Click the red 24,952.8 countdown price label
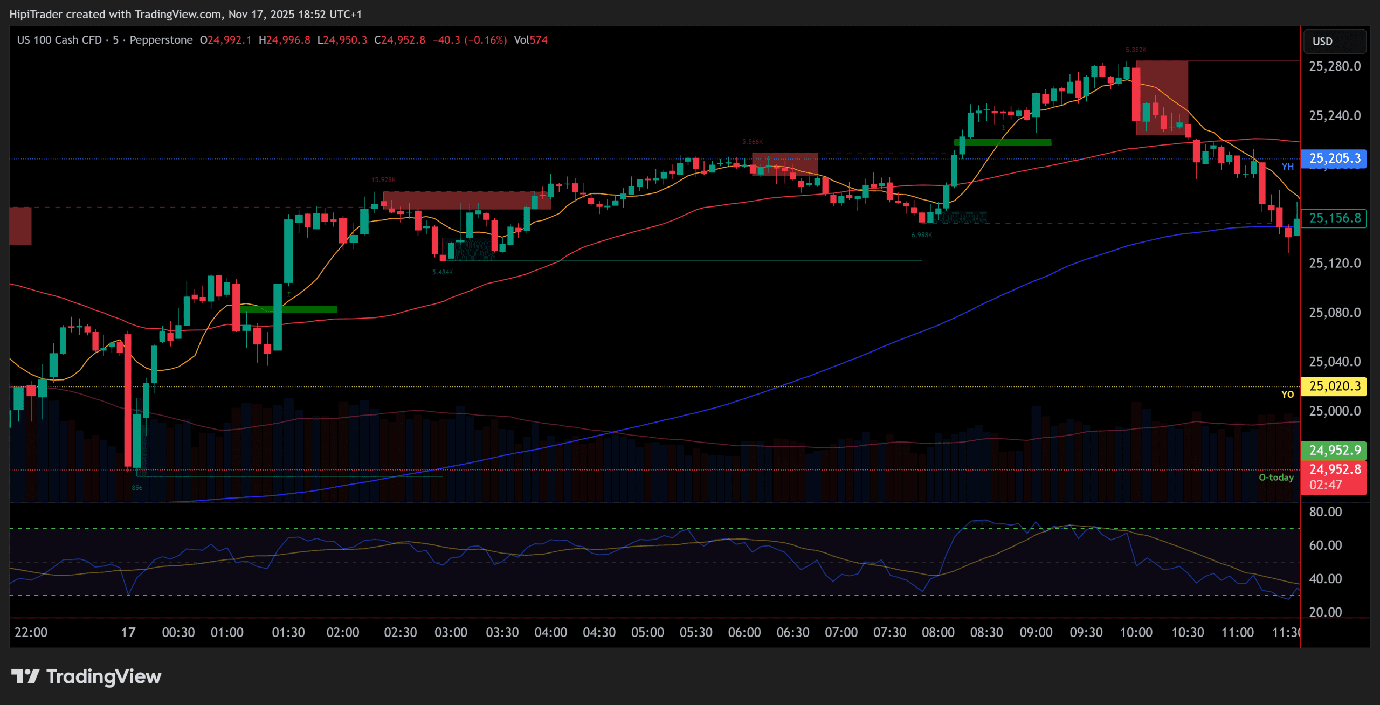This screenshot has height=705, width=1380. click(1334, 476)
